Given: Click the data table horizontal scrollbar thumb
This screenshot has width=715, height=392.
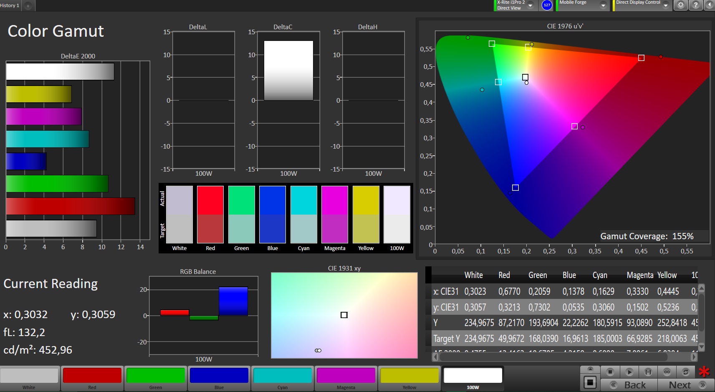Looking at the screenshot, I should [553, 357].
